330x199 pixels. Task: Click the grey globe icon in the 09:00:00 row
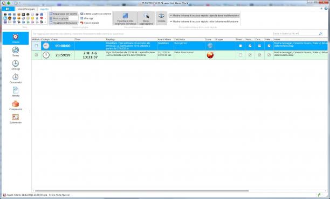coord(210,46)
